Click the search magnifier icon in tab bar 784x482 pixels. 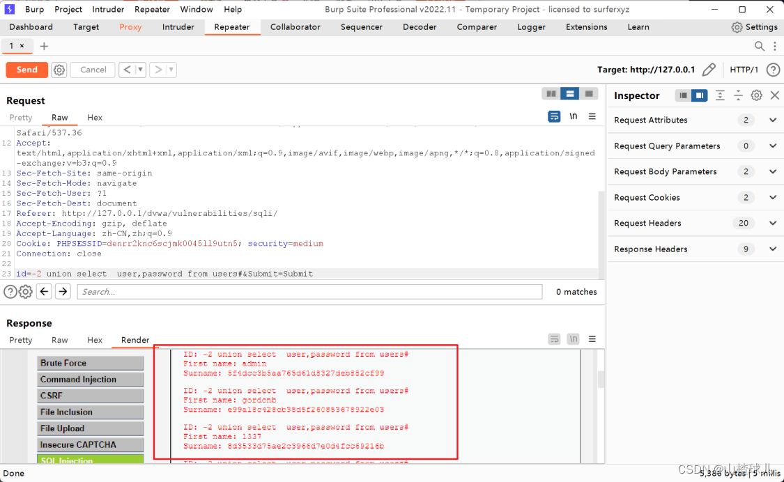tap(759, 46)
